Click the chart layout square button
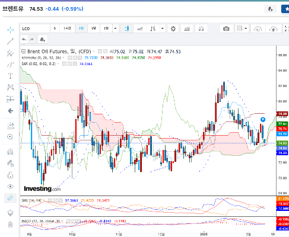289x237 pixels. tap(239, 28)
